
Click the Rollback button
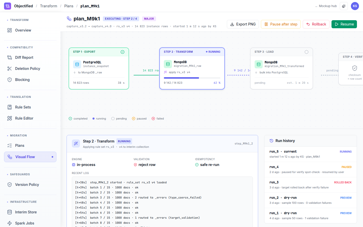(316, 24)
